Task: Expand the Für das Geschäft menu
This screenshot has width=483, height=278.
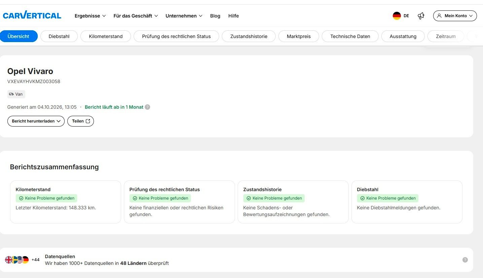Action: point(136,16)
